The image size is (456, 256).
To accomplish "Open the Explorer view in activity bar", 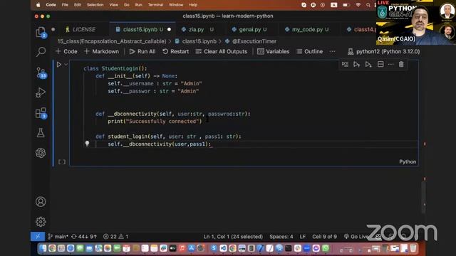I will 41,32.
